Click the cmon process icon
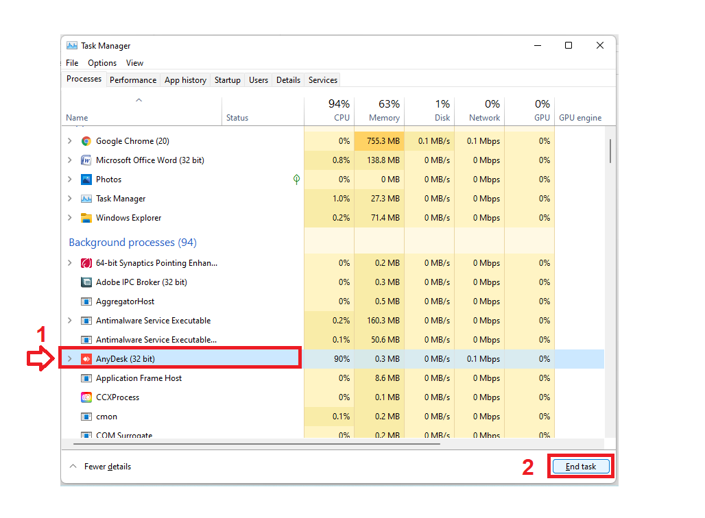Image resolution: width=705 pixels, height=518 pixels. click(x=86, y=417)
